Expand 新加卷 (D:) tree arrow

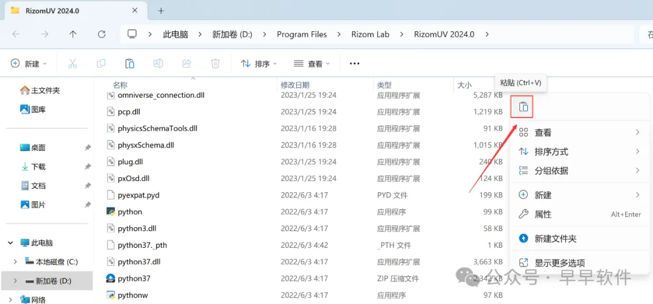coord(15,281)
